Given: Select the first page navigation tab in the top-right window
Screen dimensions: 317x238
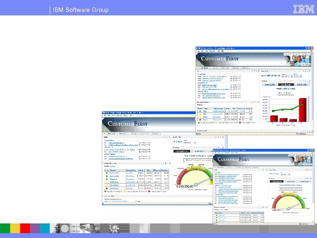Looking at the screenshot, I should (x=204, y=68).
